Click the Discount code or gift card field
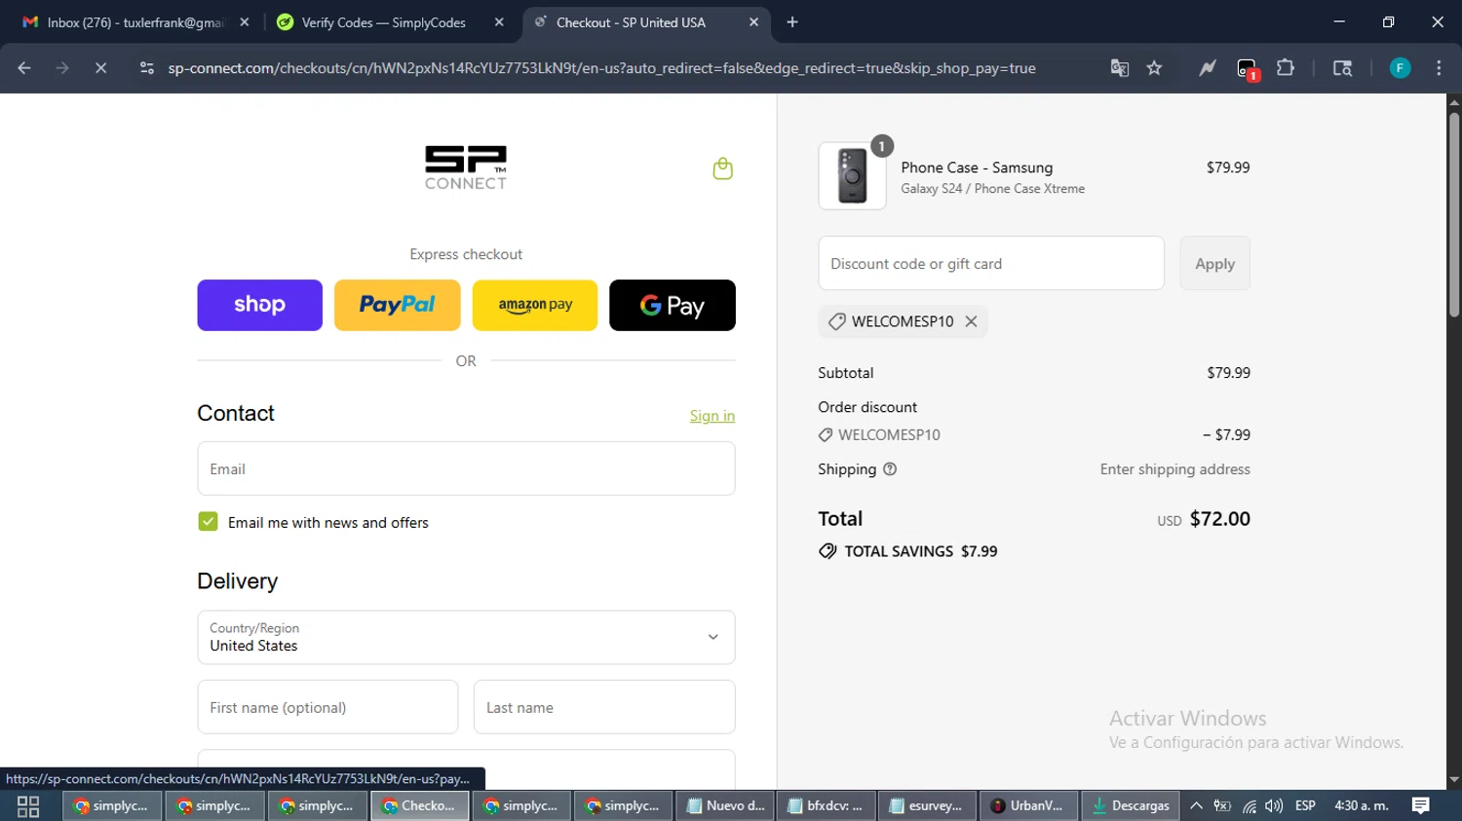The image size is (1462, 821). tap(991, 263)
